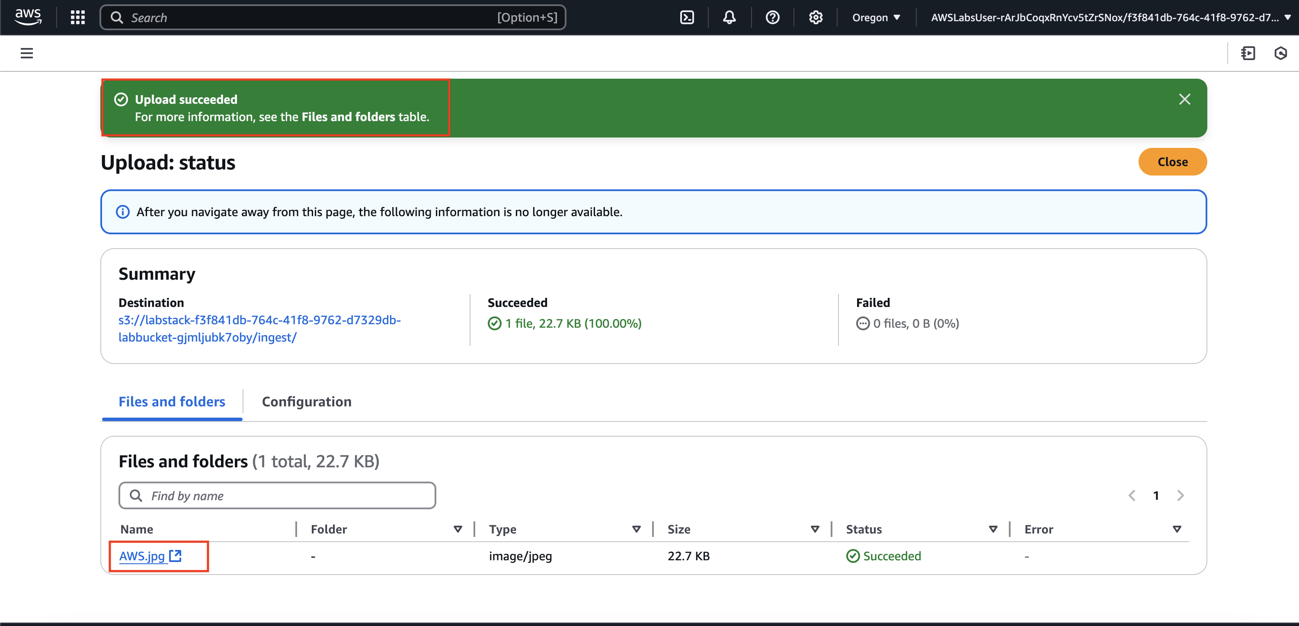Open the notifications bell
The width and height of the screenshot is (1299, 626).
[x=729, y=18]
